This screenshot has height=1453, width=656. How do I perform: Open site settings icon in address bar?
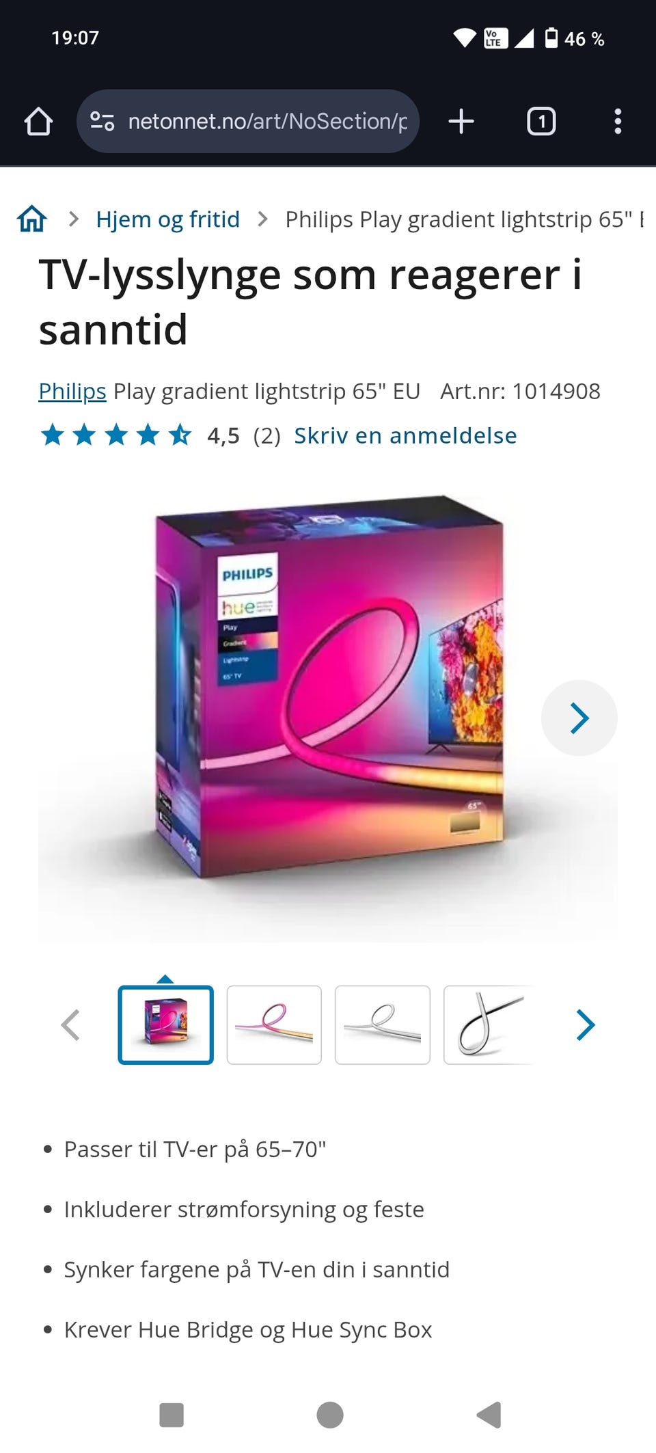point(102,122)
